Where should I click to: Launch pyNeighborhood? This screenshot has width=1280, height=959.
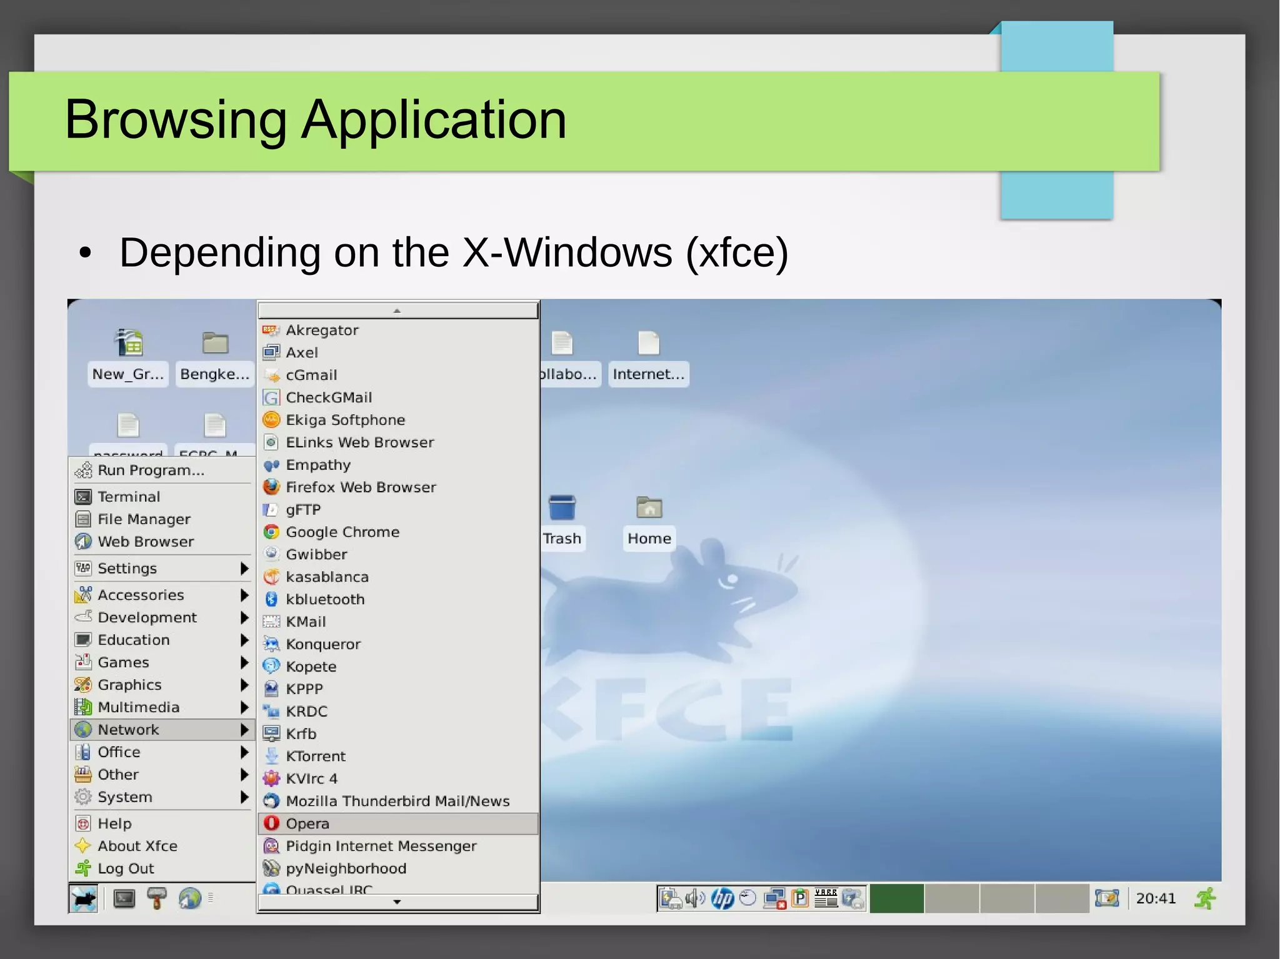(x=398, y=869)
